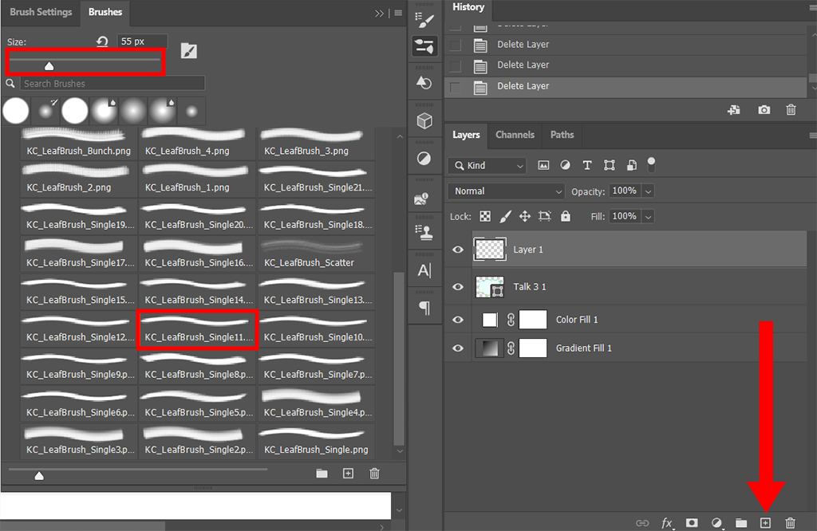The image size is (817, 531).
Task: Hide the Gradient Fill 1 layer
Action: pyautogui.click(x=458, y=348)
